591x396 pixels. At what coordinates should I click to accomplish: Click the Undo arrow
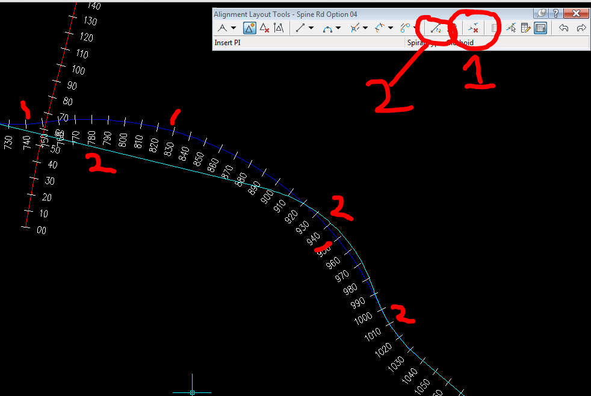click(565, 28)
